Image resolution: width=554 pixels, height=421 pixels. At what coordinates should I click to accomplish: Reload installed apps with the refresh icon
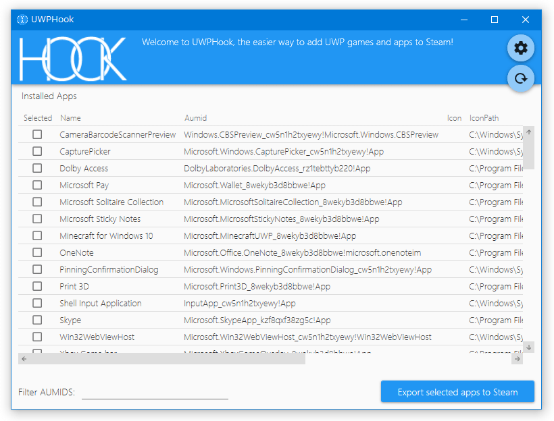520,78
